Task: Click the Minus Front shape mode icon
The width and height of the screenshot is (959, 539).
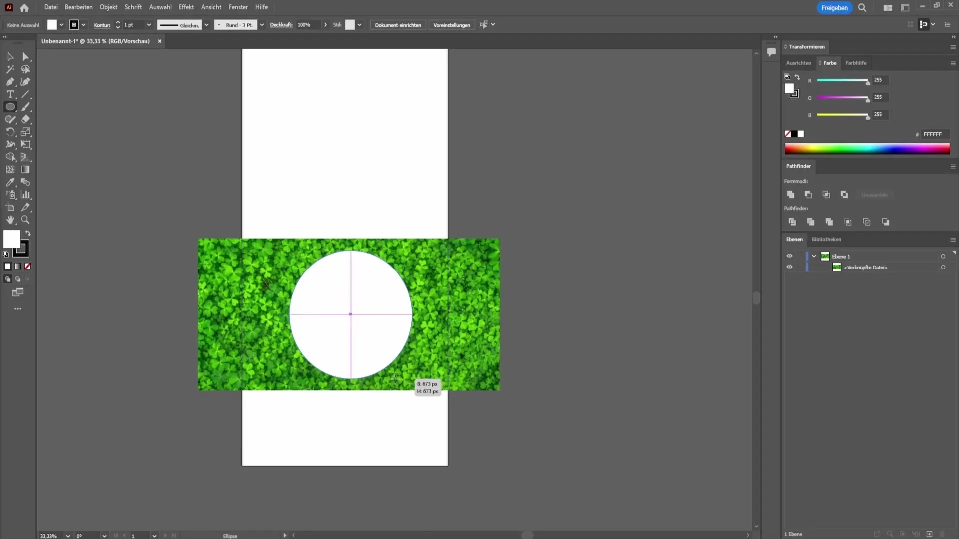Action: pyautogui.click(x=808, y=195)
